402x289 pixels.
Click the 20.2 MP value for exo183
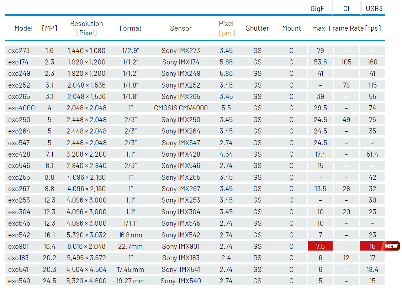[x=49, y=258]
